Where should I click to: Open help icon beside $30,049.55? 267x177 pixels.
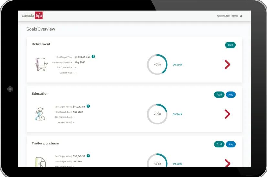[x=88, y=156]
